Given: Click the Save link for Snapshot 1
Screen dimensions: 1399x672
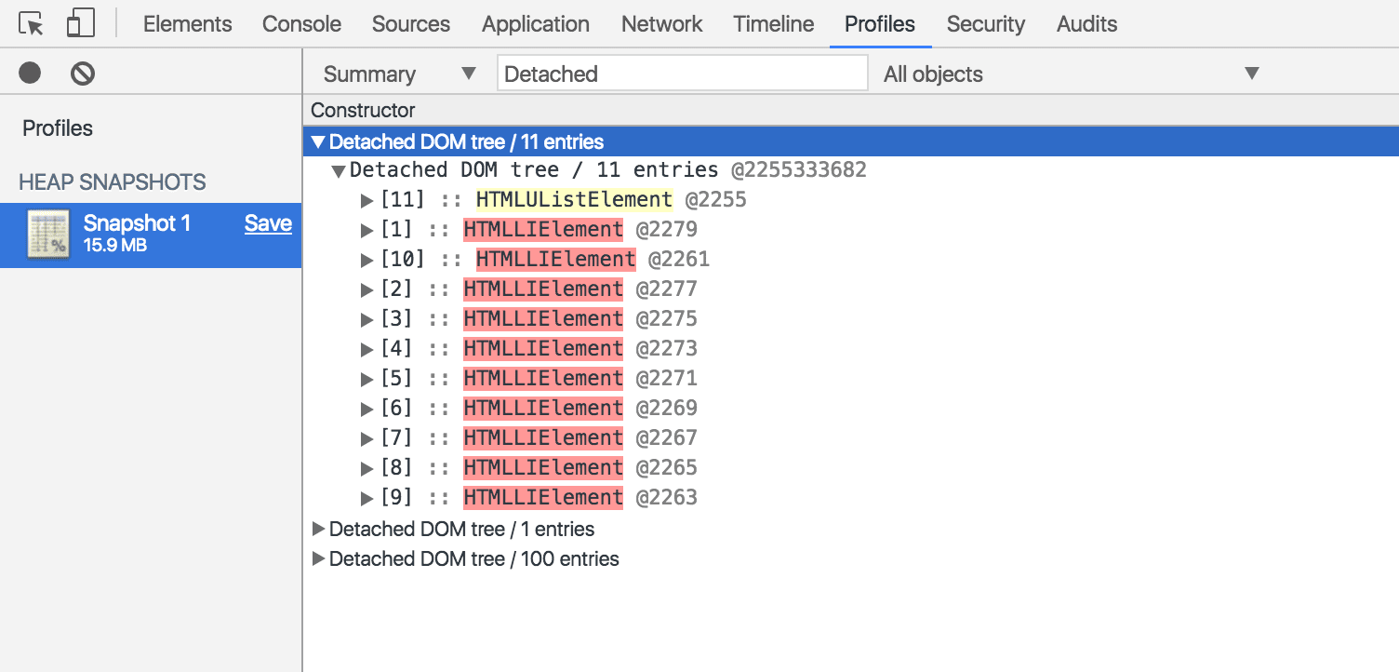Looking at the screenshot, I should click(x=268, y=222).
